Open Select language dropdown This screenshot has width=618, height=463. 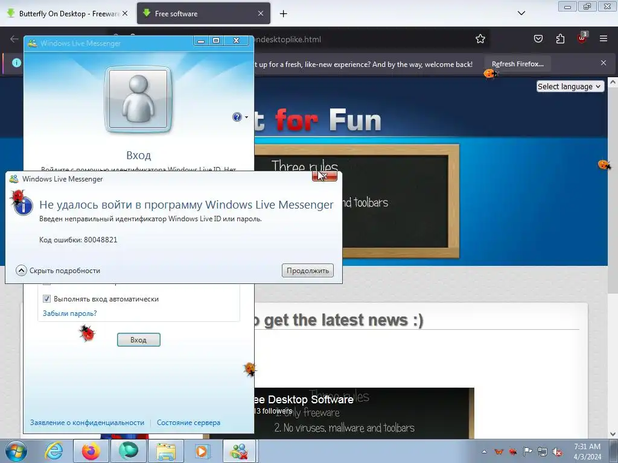tap(570, 87)
